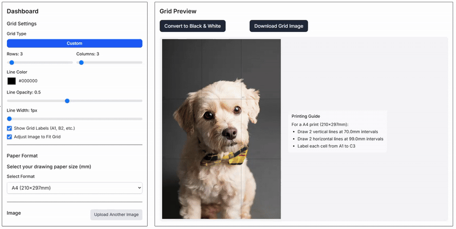Click the Upload Another Image button

coord(116,215)
